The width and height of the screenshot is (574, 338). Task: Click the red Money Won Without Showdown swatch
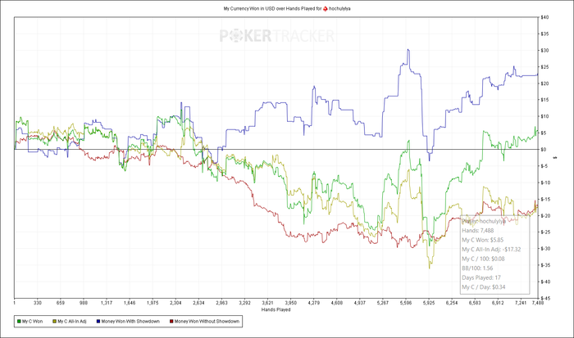click(x=171, y=322)
